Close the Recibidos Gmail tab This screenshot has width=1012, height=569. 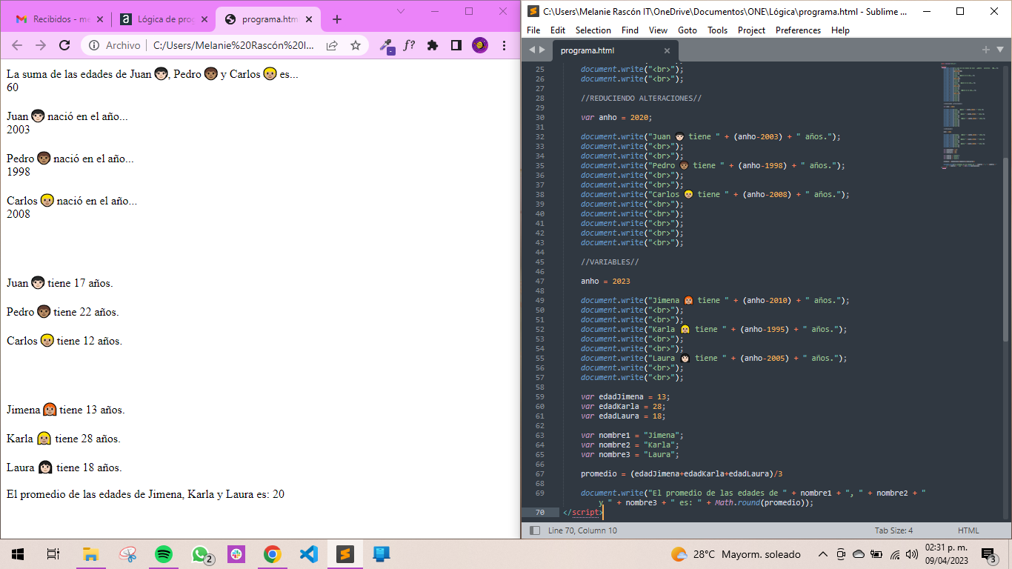[99, 19]
